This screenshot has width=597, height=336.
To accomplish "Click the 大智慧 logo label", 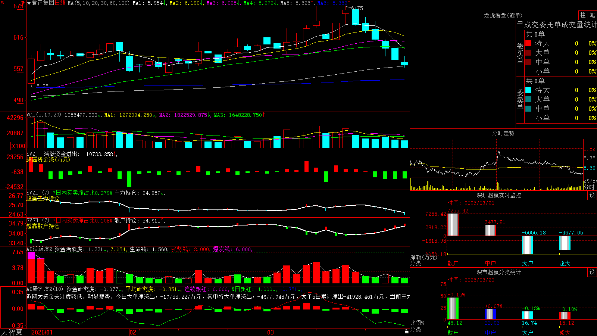I will [x=12, y=332].
